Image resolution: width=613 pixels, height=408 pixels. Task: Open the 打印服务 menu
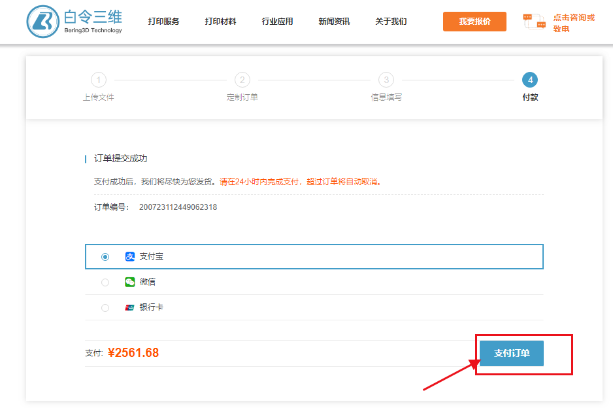coord(163,22)
